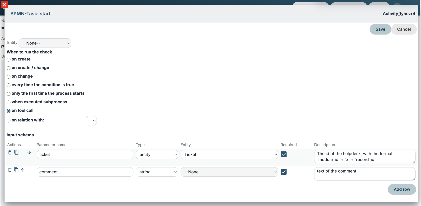421x206 pixels.
Task: Edit the 'ticket' parameter name field
Action: [85, 154]
